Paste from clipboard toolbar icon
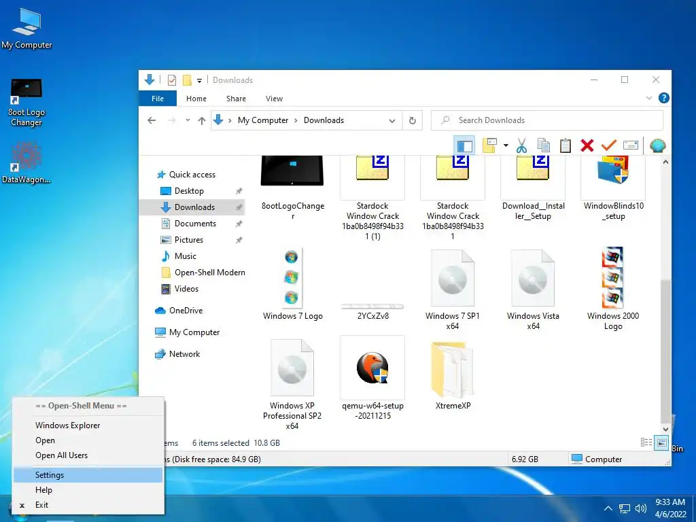Screen dimensions: 696x522 [x=565, y=145]
